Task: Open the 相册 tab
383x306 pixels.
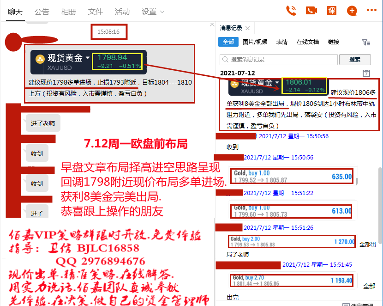Action: (x=69, y=12)
